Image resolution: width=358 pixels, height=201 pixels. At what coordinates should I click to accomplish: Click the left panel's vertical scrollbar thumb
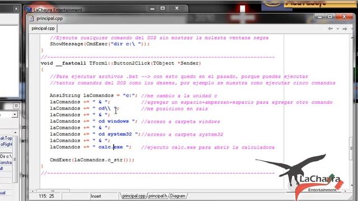(15, 159)
